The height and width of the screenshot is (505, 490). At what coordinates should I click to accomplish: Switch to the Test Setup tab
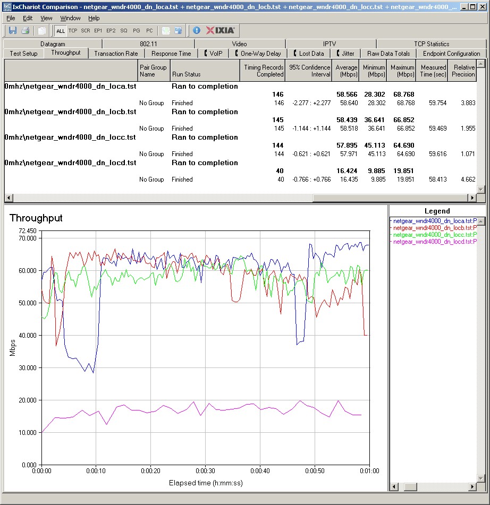coord(23,54)
